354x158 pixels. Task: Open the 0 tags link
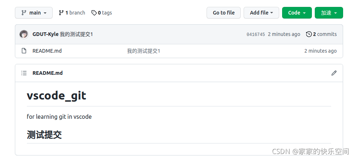pyautogui.click(x=102, y=13)
